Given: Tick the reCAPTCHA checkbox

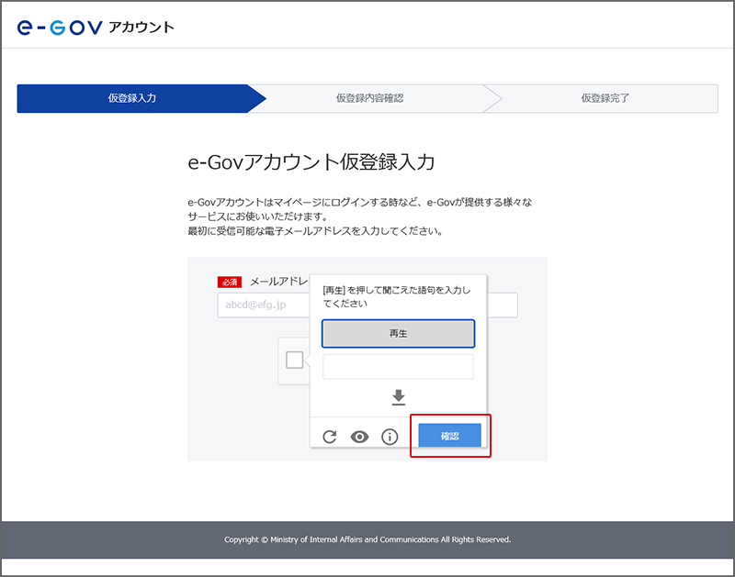Looking at the screenshot, I should point(294,360).
